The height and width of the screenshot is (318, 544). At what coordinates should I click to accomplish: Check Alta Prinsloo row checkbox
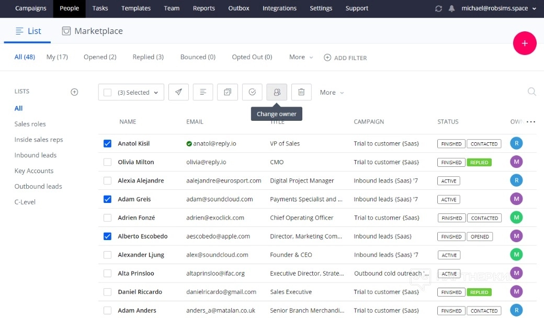(108, 273)
